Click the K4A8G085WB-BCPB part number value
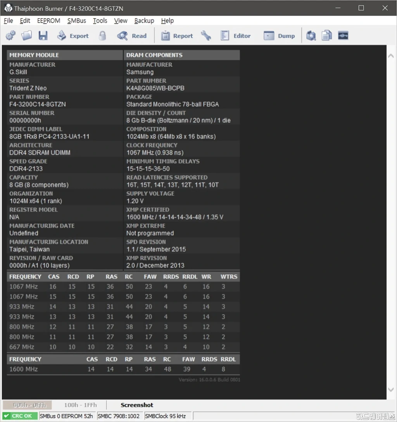 155,88
